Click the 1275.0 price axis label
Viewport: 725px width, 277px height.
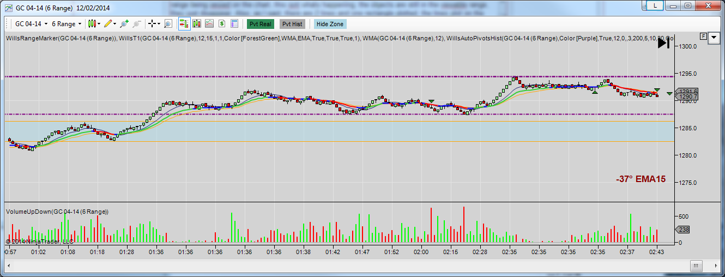point(687,183)
